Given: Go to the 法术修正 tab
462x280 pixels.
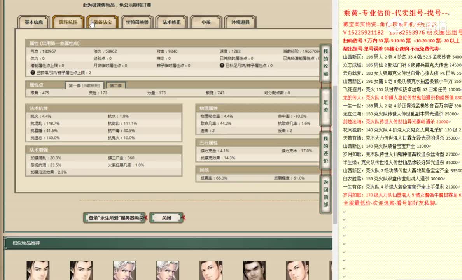Looking at the screenshot, I should (x=171, y=22).
